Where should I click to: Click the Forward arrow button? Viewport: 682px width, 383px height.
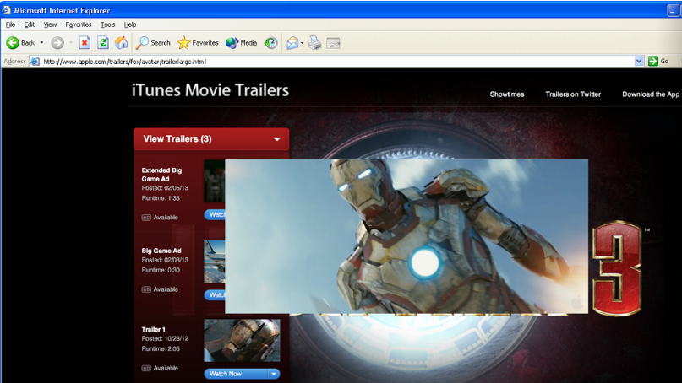(x=57, y=42)
